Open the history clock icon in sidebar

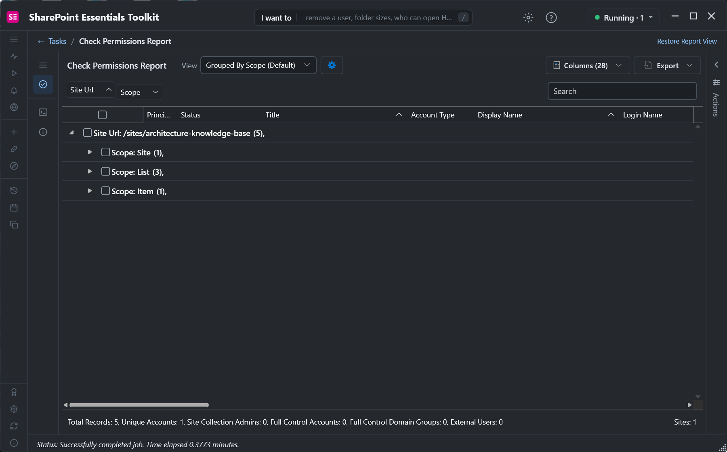point(14,190)
